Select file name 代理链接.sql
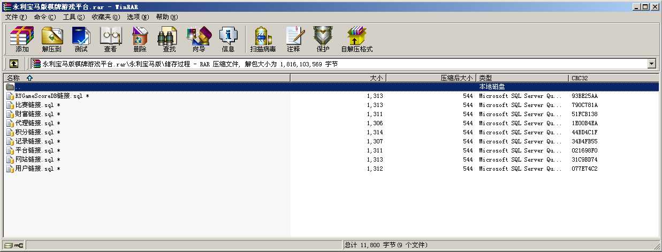The height and width of the screenshot is (252, 662). click(x=37, y=123)
